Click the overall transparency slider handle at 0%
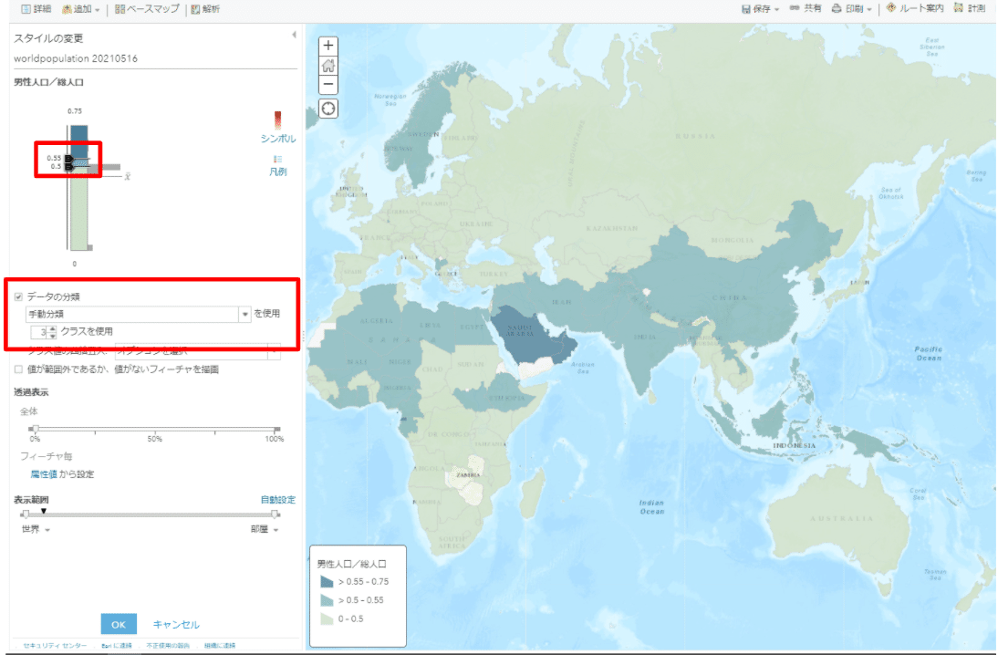Viewport: 998px width, 655px height. coord(36,429)
